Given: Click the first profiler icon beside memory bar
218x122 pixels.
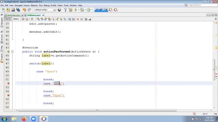Looking at the screenshot, I should (111, 10).
